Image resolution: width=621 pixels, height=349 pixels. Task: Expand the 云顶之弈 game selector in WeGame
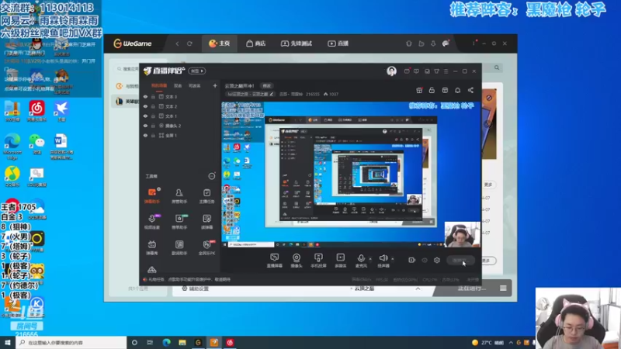point(418,289)
